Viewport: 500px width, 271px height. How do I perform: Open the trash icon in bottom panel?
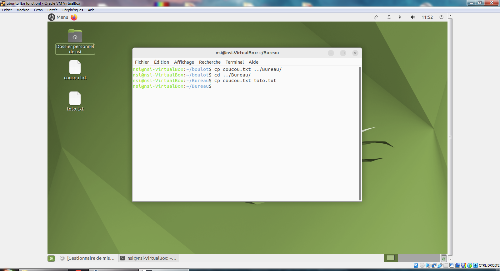(x=443, y=258)
